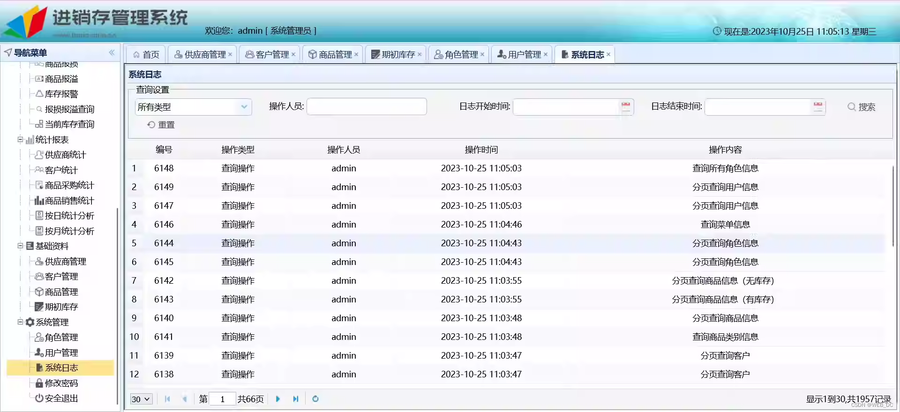Collapse the 基础资料 tree node

point(20,246)
